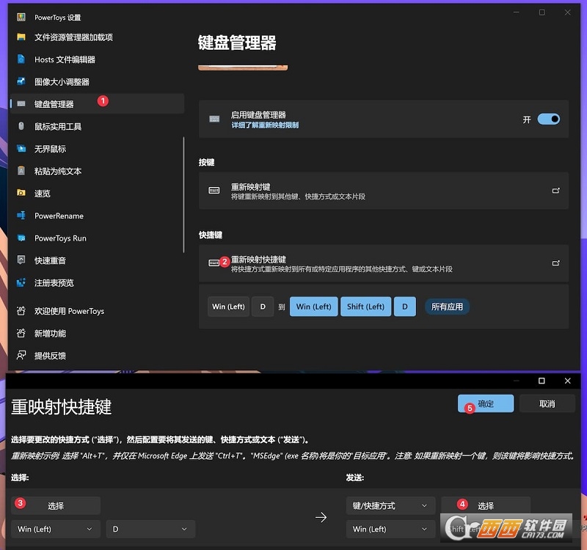Click the 粘贴为纯文本 clipboard icon
Viewport: 587px width, 550px height.
pyautogui.click(x=21, y=171)
